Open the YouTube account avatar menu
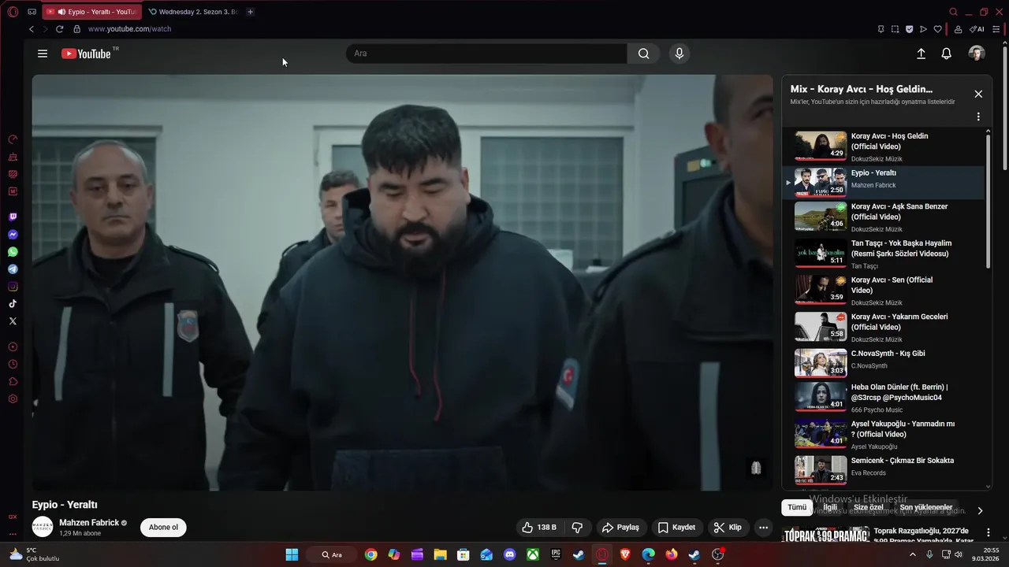Viewport: 1009px width, 567px height. click(x=977, y=54)
